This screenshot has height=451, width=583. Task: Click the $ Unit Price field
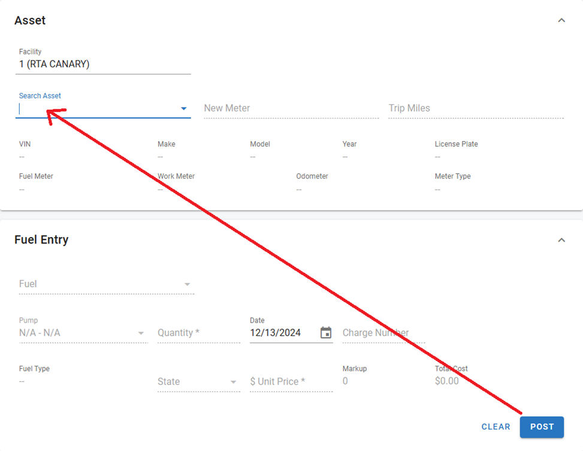pos(291,382)
